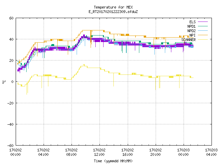Click the orange NPI legend line sample
This screenshot has width=218, height=164.
[203, 35]
